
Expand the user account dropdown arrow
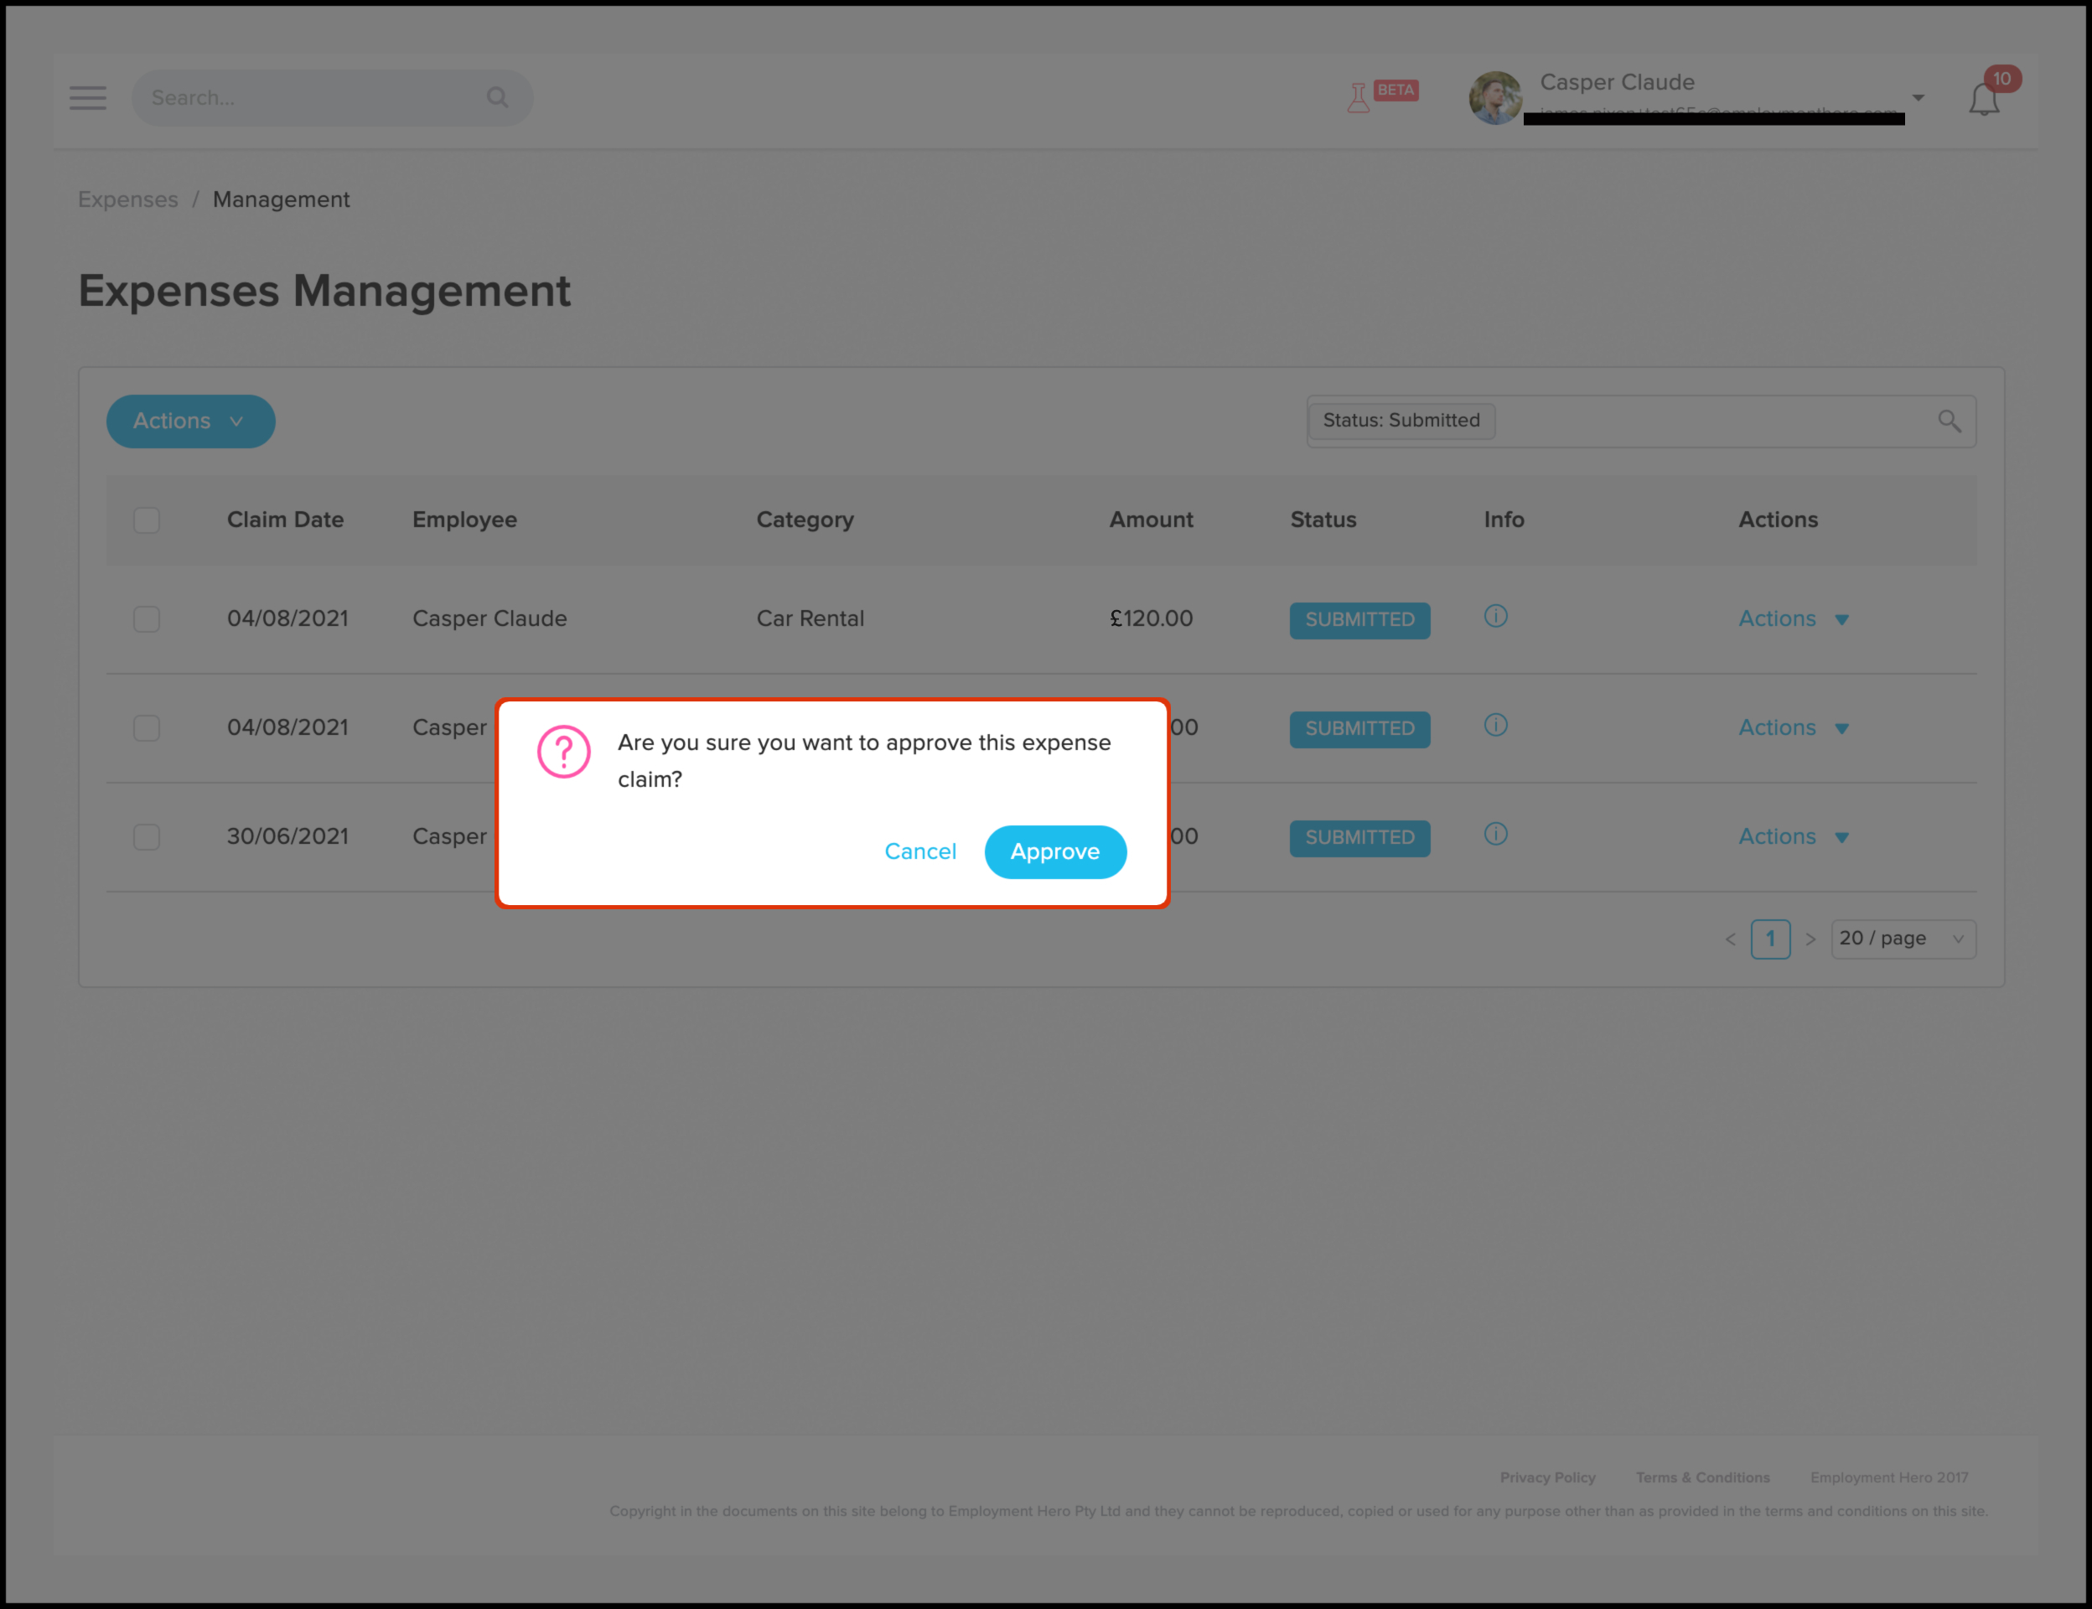coord(1919,98)
